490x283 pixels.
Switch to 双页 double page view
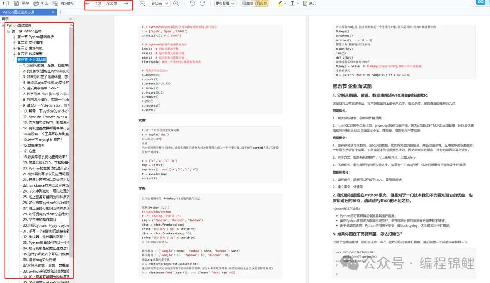click(262, 4)
